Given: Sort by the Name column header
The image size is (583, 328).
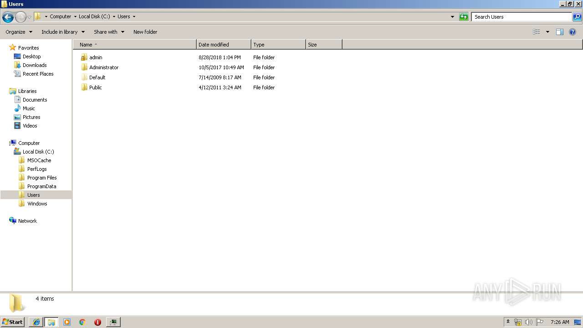Looking at the screenshot, I should pos(135,45).
